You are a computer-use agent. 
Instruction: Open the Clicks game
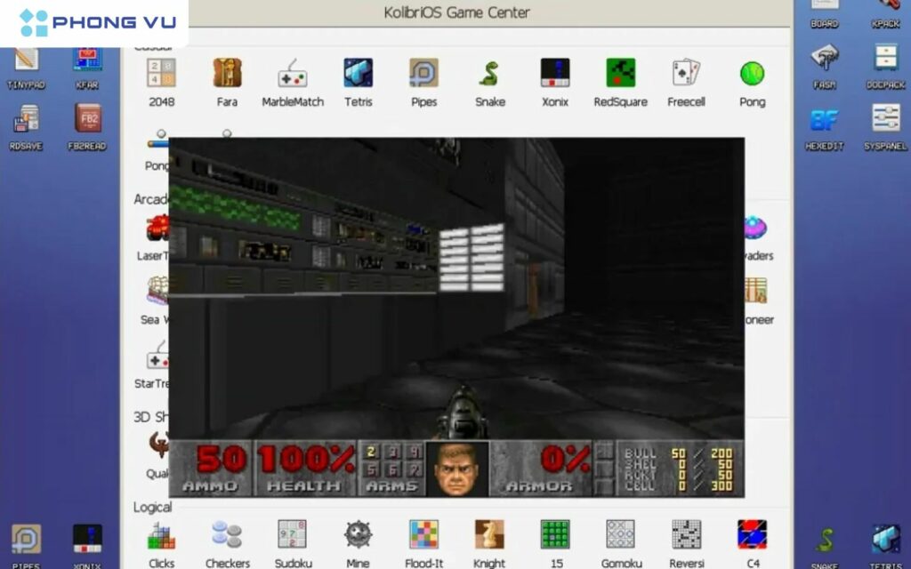point(161,534)
